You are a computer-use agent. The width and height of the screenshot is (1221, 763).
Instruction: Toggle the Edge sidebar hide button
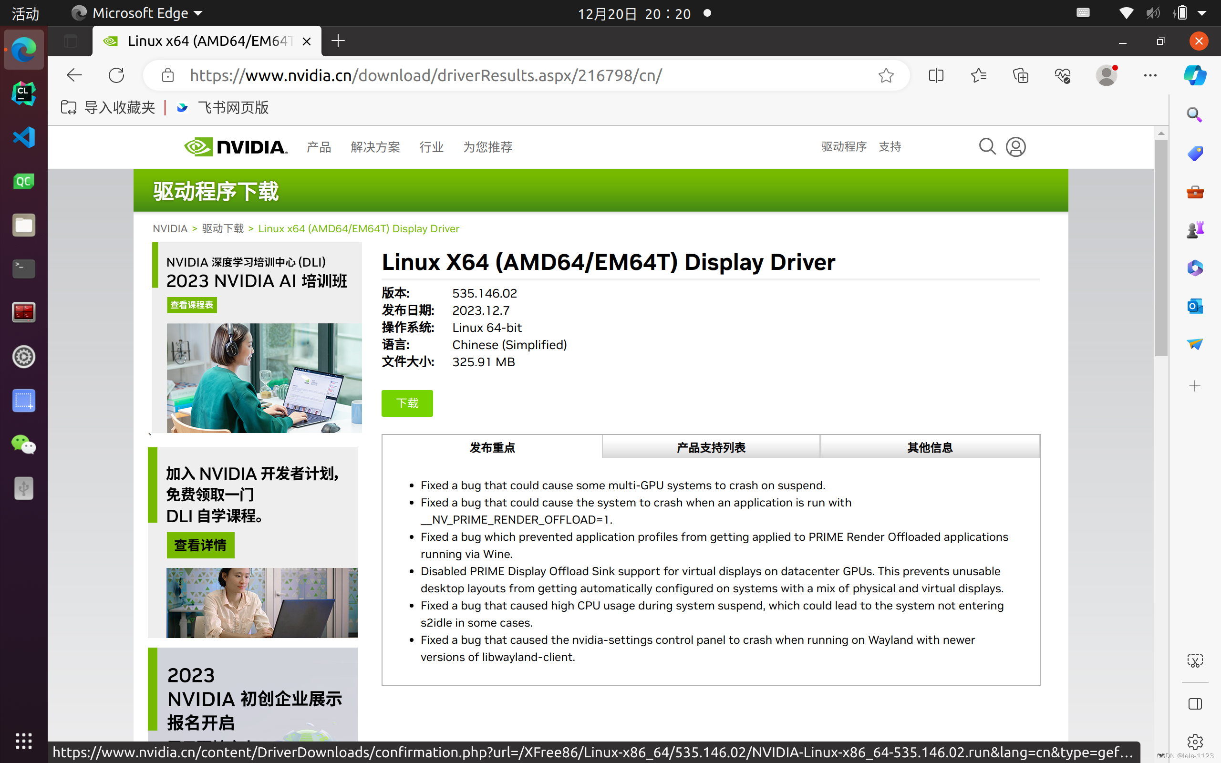pos(1194,704)
